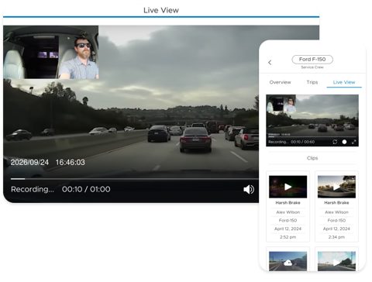Select the Live View tab in the mobile panel
The image size is (372, 282).
pos(344,82)
